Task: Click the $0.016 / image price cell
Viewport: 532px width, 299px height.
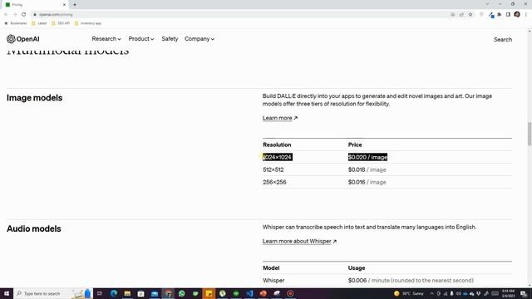Action: point(367,183)
